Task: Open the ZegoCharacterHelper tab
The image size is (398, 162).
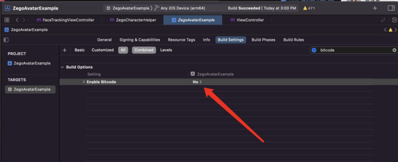Action: tap(133, 20)
